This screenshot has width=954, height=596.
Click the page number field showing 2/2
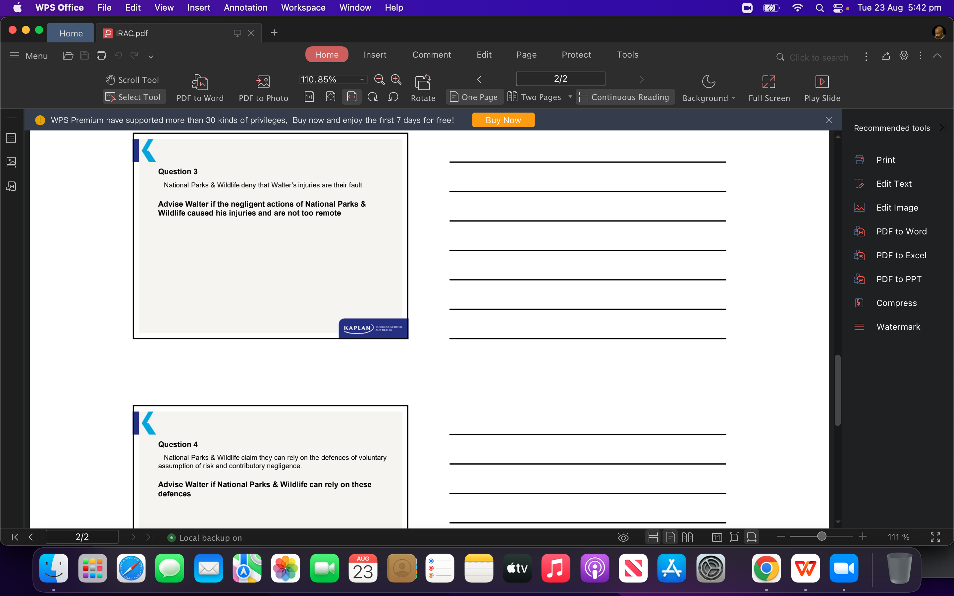point(560,78)
